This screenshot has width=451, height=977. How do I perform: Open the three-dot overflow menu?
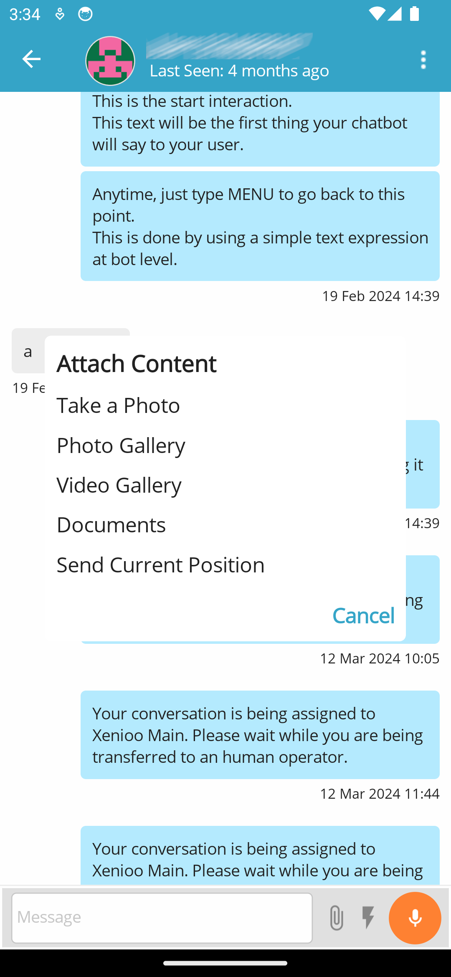[x=423, y=60]
